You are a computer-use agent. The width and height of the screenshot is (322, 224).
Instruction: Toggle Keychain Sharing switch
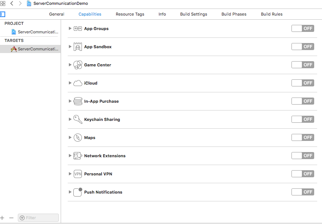coord(303,119)
